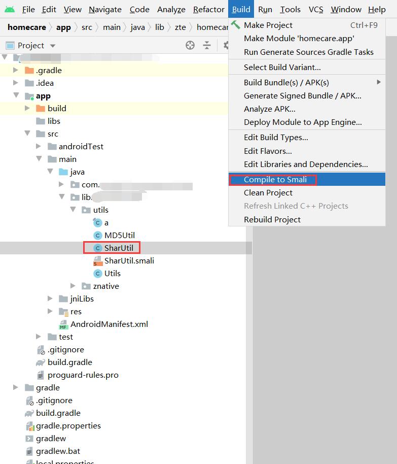The height and width of the screenshot is (464, 397).
Task: Click the 'java' breadcrumb in navigation bar
Action: point(137,27)
